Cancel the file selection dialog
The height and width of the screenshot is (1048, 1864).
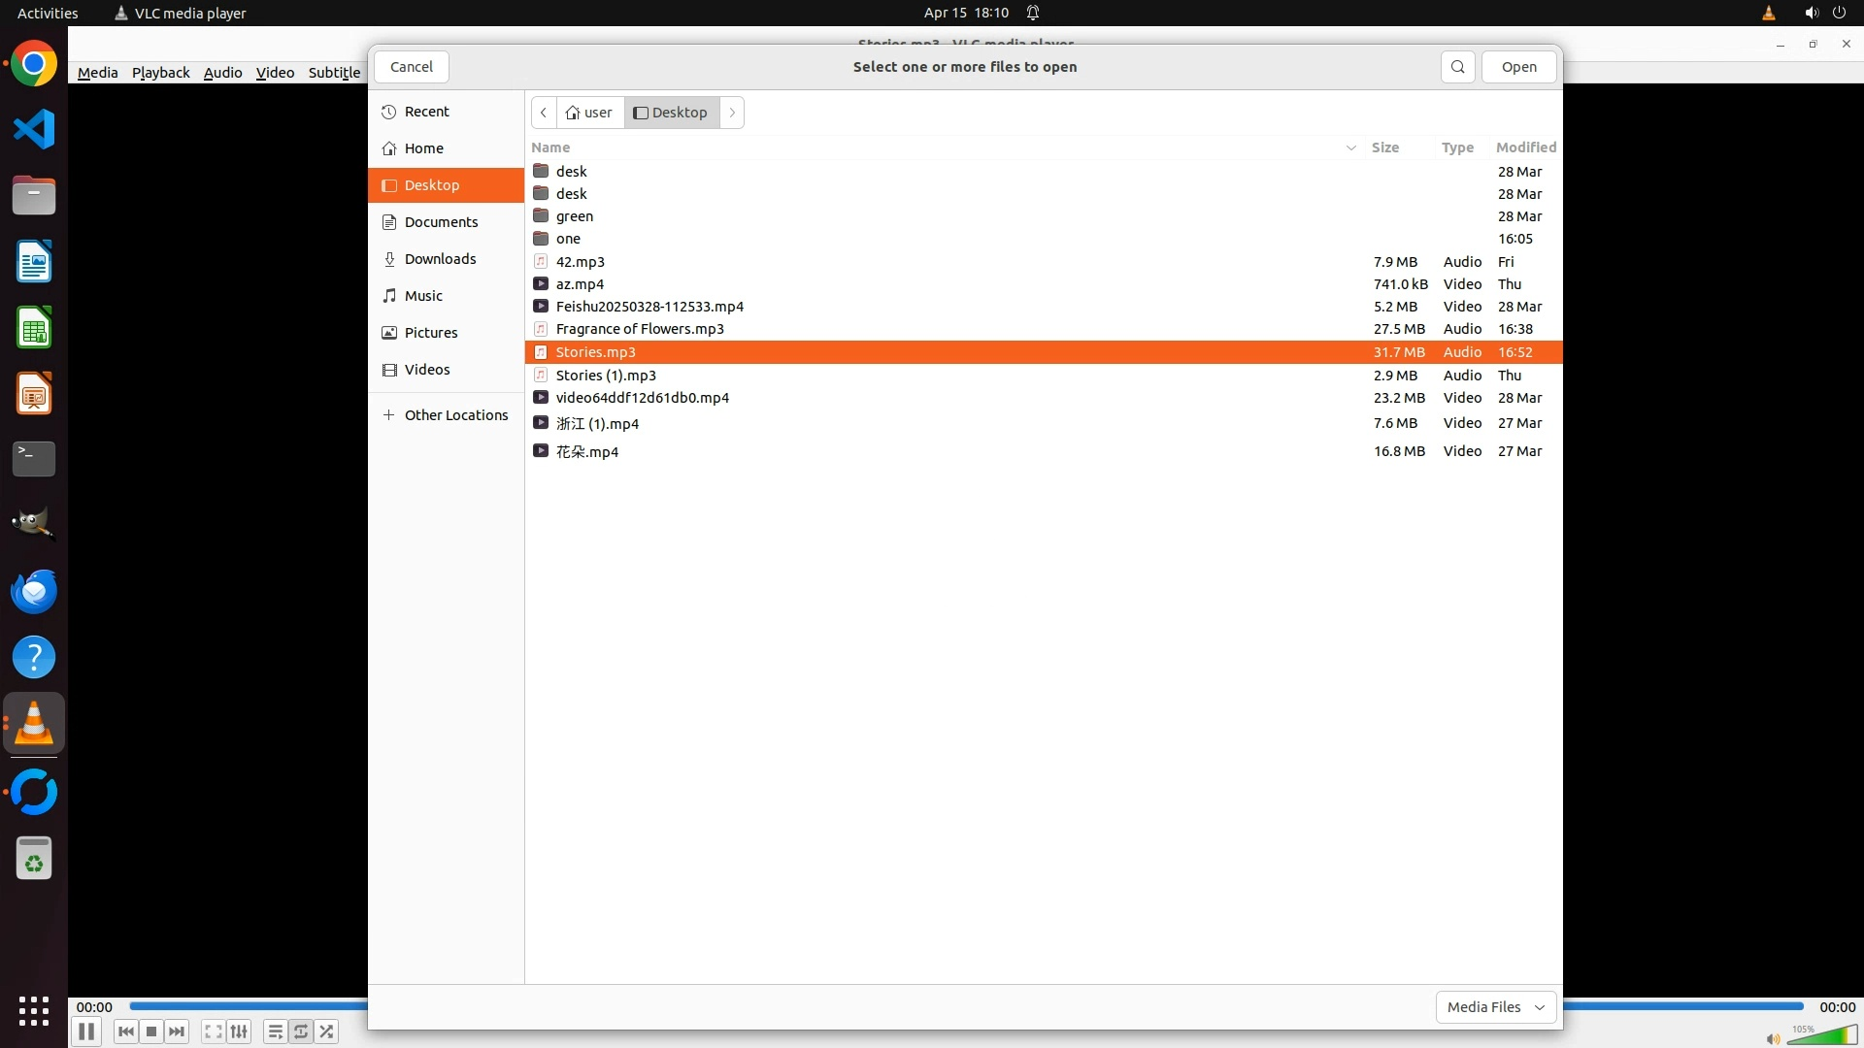[x=412, y=67]
